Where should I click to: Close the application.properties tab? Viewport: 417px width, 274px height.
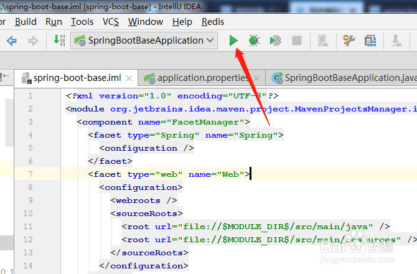(x=256, y=78)
